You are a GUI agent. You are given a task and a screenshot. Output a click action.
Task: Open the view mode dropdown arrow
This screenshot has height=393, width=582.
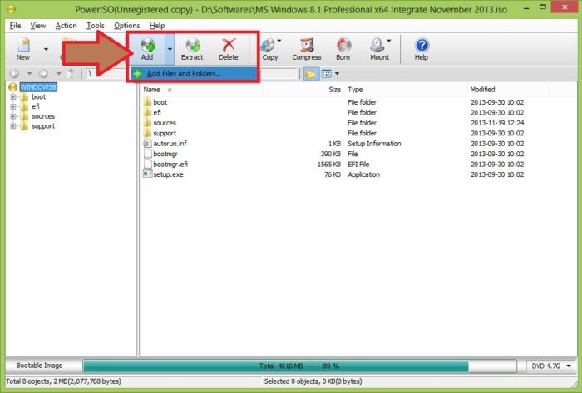click(x=337, y=74)
